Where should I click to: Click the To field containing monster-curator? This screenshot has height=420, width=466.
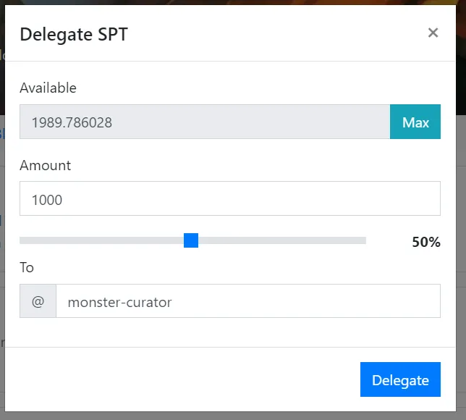click(x=248, y=301)
